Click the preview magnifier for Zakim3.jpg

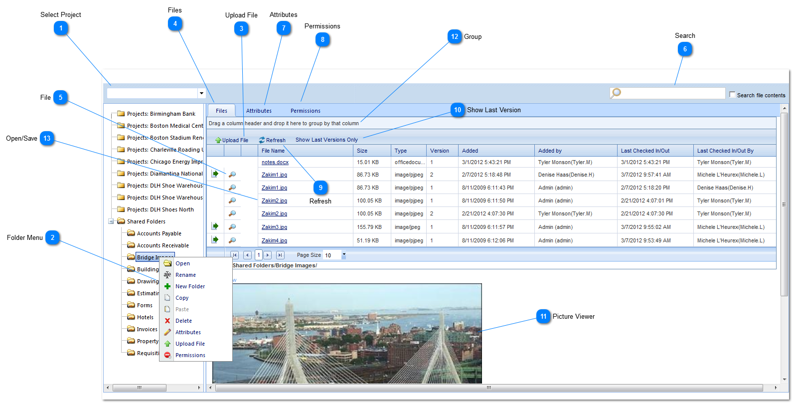[232, 227]
